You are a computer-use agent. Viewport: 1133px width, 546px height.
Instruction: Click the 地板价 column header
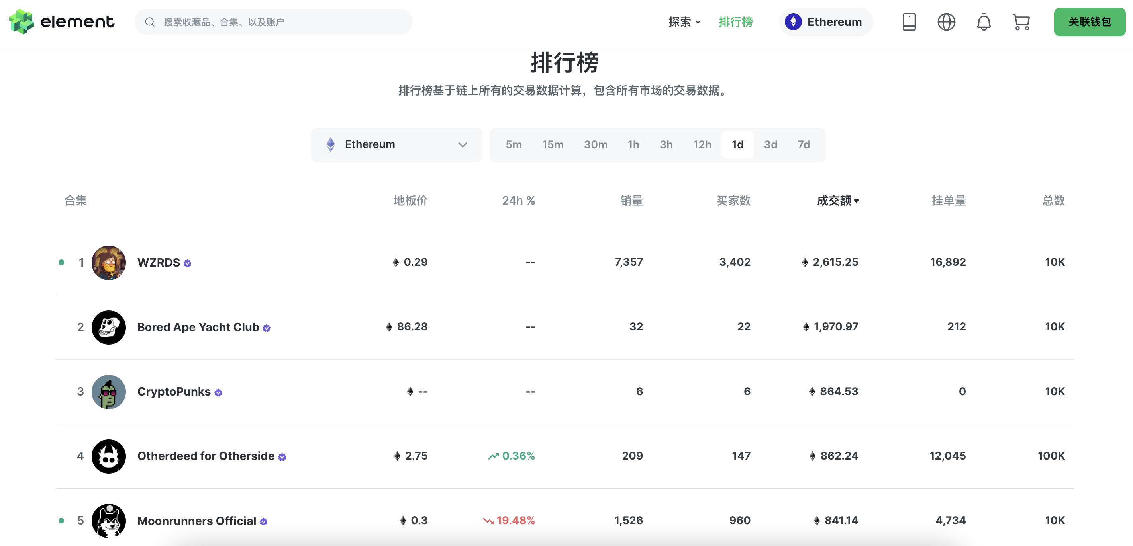[410, 201]
